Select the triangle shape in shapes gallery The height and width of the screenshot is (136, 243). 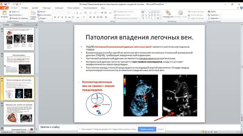(143, 15)
